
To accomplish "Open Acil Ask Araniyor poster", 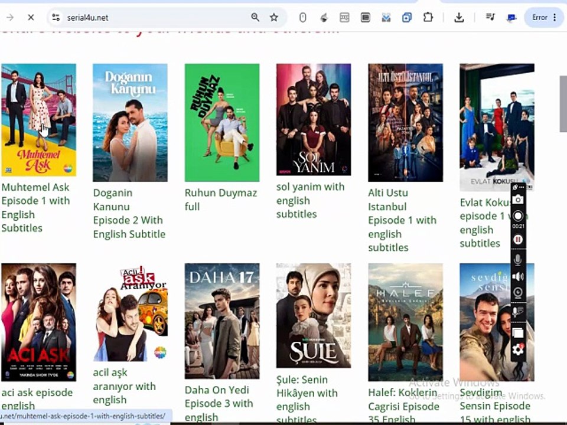I will (x=130, y=312).
